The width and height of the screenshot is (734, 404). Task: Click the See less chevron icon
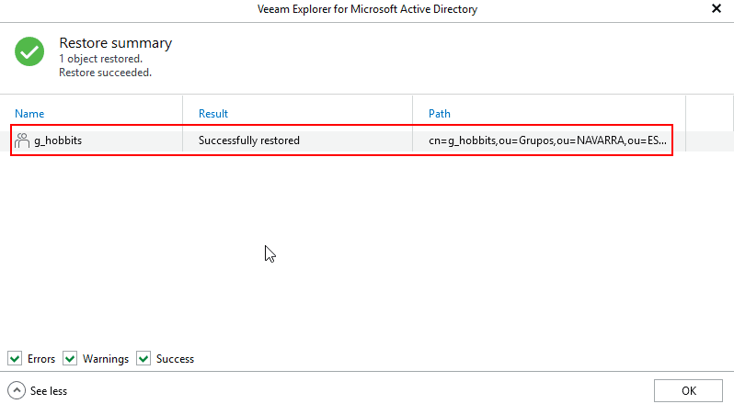pyautogui.click(x=17, y=390)
